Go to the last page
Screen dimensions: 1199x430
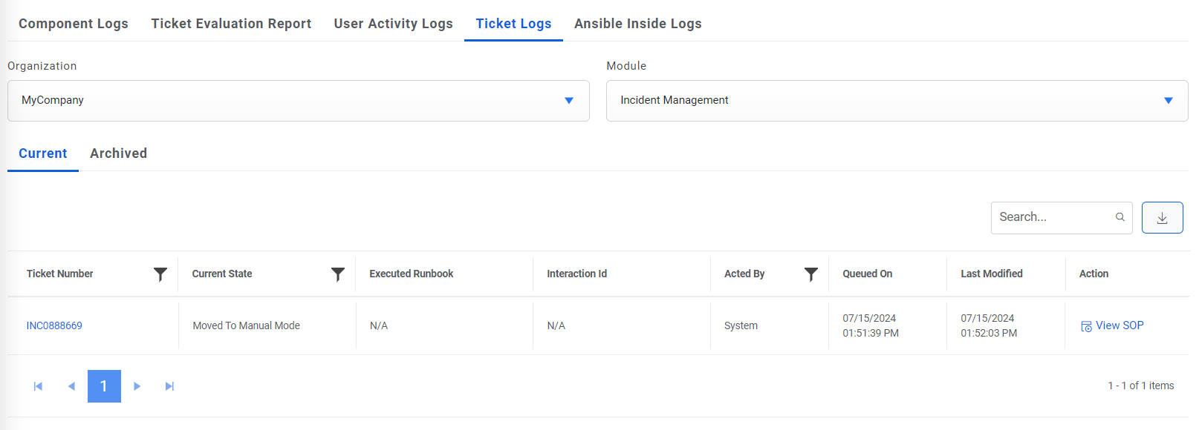tap(169, 386)
